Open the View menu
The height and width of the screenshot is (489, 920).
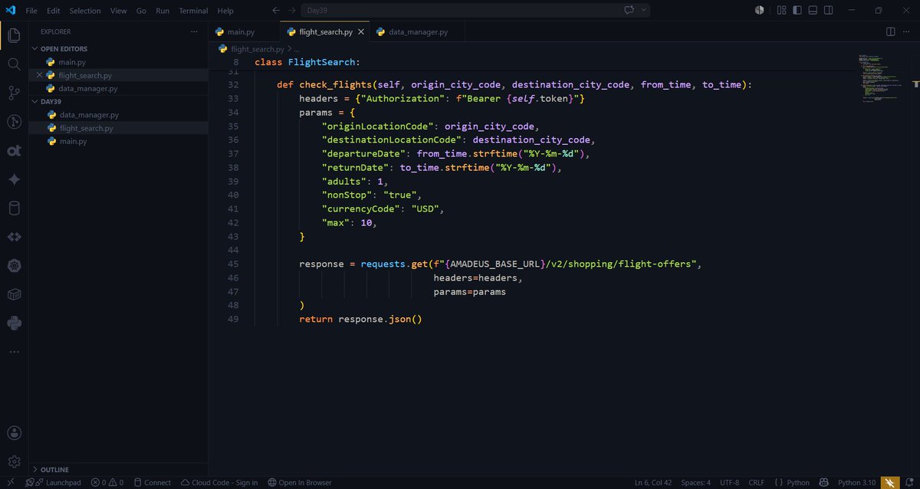point(119,11)
